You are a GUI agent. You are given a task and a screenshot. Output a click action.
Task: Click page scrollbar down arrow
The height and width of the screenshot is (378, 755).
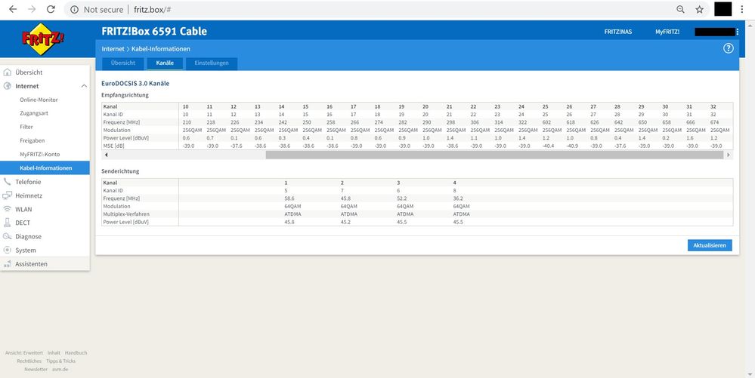click(750, 373)
